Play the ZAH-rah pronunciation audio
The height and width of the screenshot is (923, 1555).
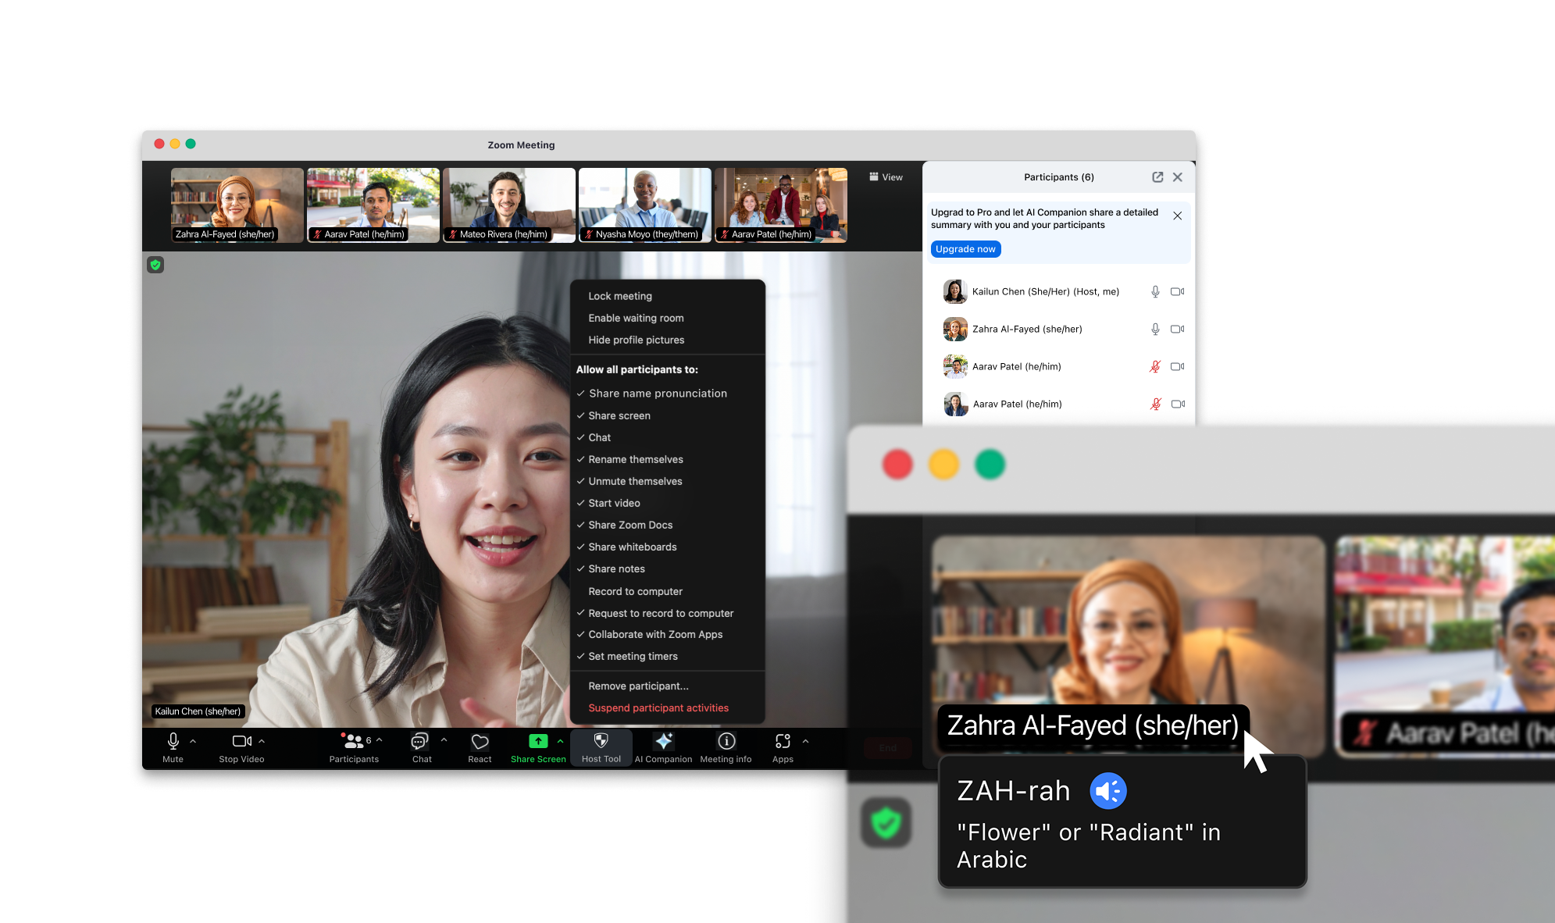[x=1107, y=791]
